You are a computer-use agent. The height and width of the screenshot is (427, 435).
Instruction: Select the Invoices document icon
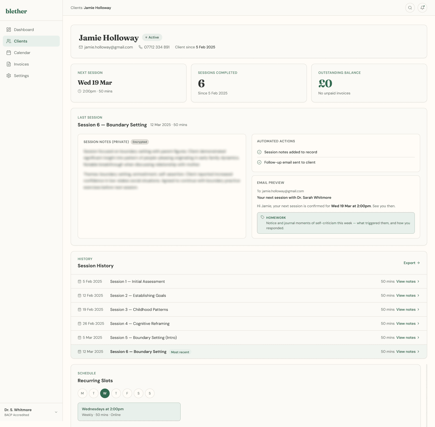point(9,64)
